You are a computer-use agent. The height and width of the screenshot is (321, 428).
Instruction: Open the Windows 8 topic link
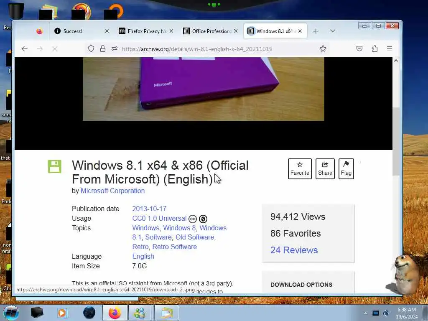click(x=179, y=228)
